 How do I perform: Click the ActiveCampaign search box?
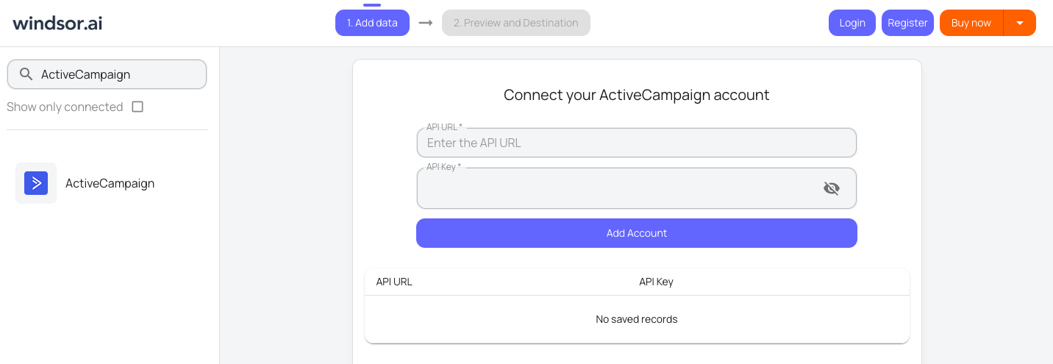tap(118, 74)
